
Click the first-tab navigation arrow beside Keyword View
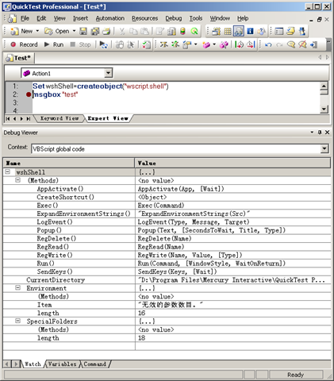[x=8, y=119]
